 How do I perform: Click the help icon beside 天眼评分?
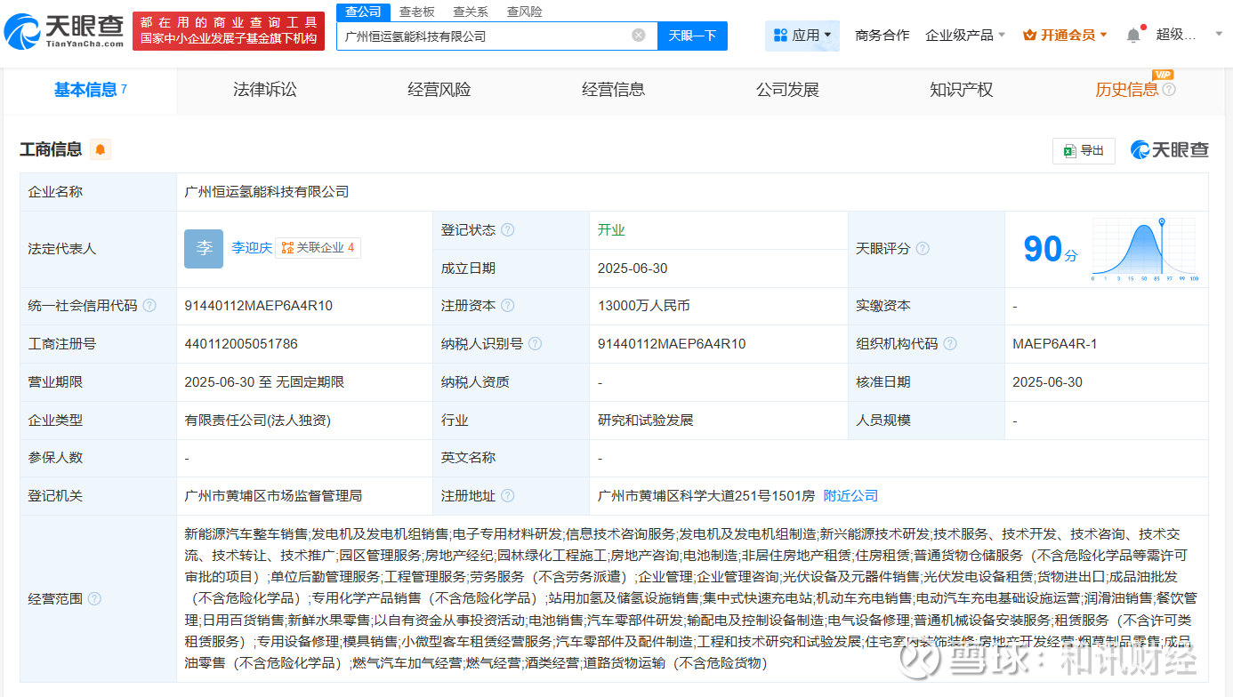tap(923, 249)
